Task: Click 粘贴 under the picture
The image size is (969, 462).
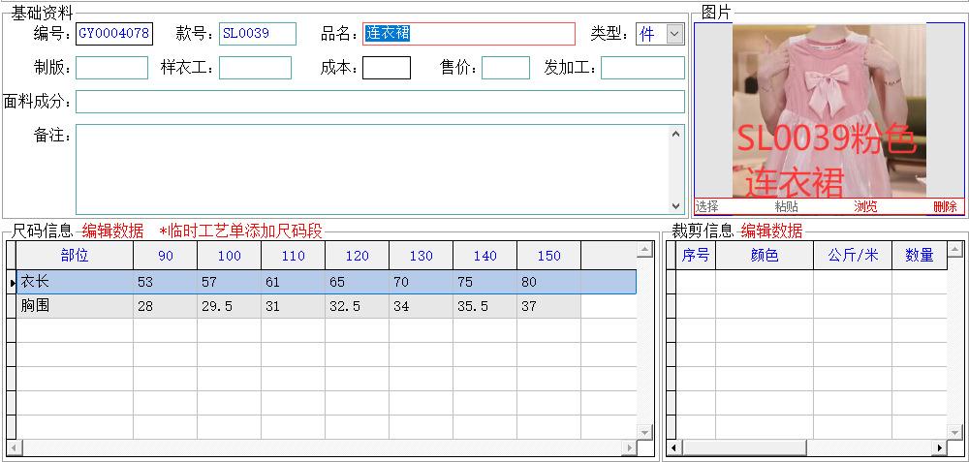Action: click(x=786, y=207)
